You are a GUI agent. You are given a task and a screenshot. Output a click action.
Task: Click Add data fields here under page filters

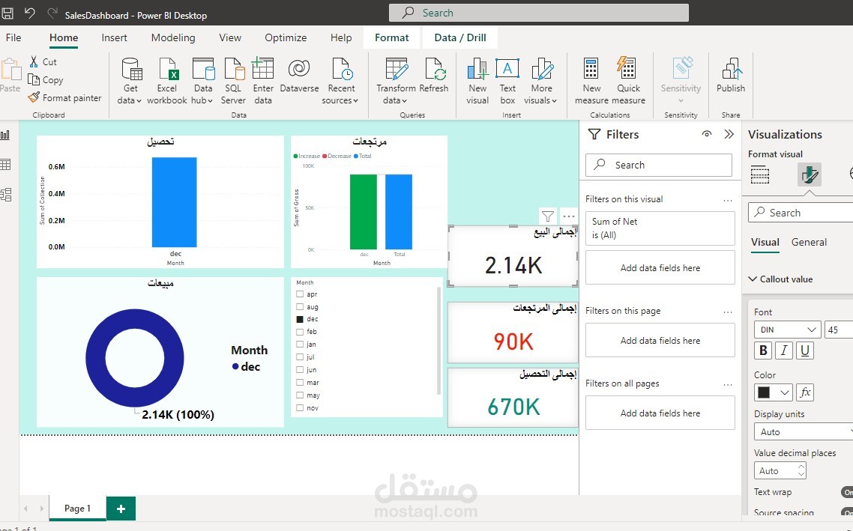click(660, 340)
